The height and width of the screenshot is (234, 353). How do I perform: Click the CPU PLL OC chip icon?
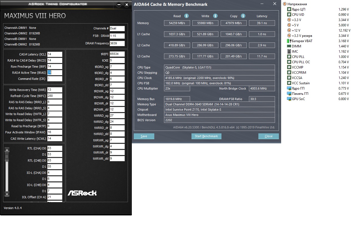click(x=289, y=62)
